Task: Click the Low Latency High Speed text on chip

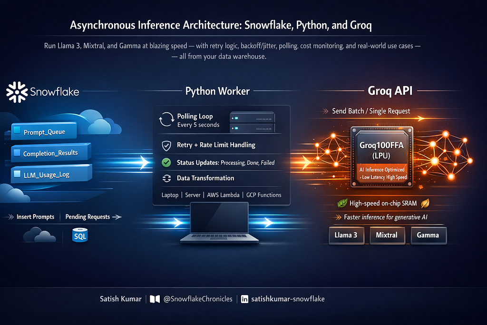Action: tap(384, 177)
